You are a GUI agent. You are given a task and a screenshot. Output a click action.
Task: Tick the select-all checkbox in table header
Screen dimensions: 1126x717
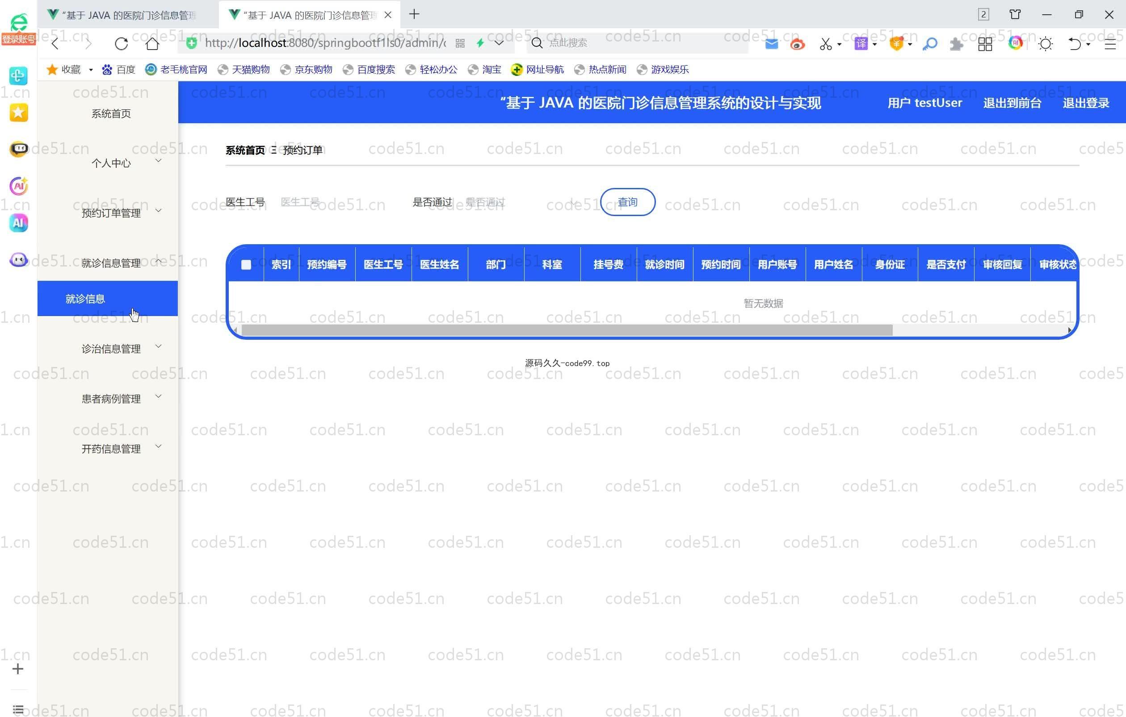click(246, 265)
